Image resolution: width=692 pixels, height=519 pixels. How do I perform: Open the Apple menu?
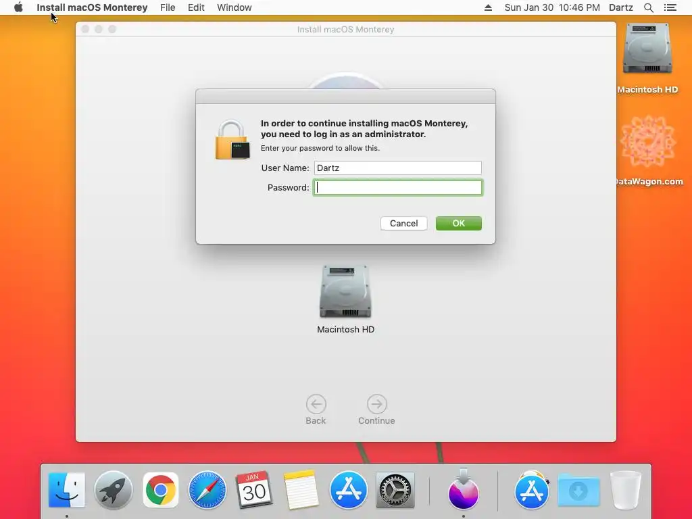tap(18, 7)
